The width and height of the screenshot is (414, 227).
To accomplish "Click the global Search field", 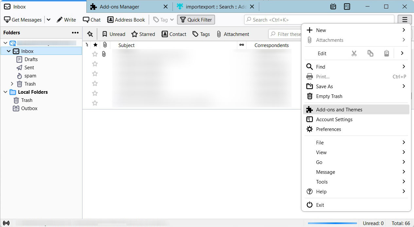I will 319,20.
